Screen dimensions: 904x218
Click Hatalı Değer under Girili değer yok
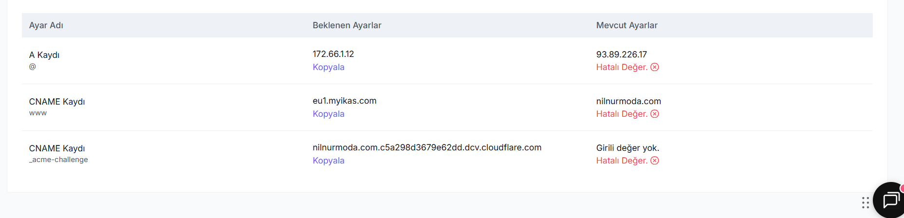622,161
